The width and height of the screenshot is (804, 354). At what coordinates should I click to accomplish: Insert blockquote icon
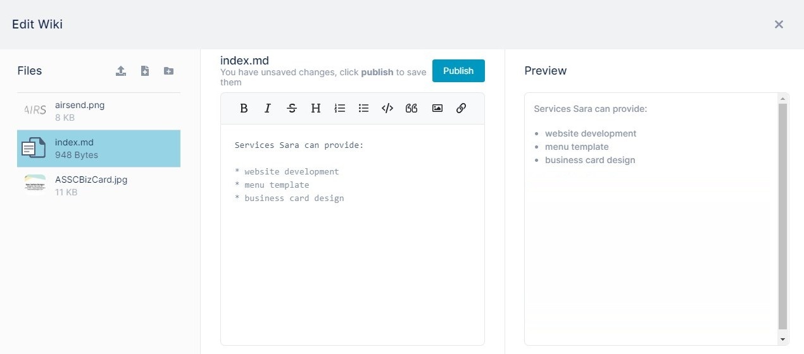[x=411, y=108]
